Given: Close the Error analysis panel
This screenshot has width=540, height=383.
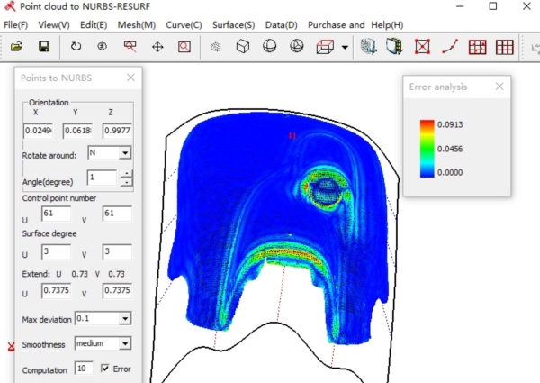Looking at the screenshot, I should click(x=499, y=87).
